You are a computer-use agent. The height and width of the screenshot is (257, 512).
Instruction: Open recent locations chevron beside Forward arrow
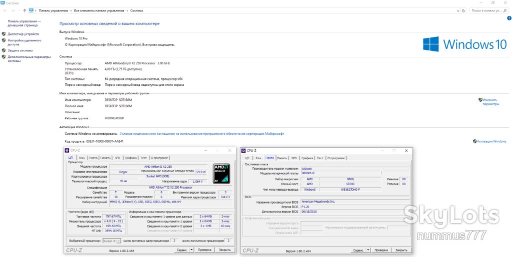[18, 11]
